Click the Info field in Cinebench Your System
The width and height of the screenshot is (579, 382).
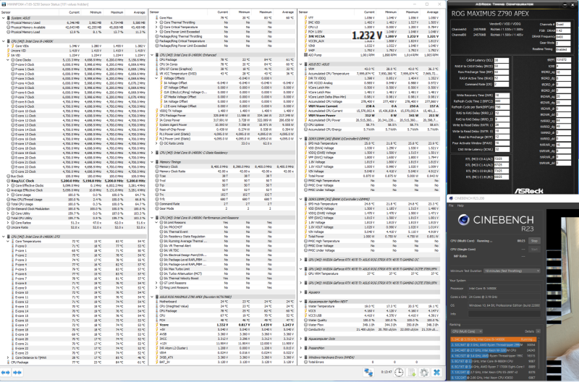pyautogui.click(x=504, y=314)
